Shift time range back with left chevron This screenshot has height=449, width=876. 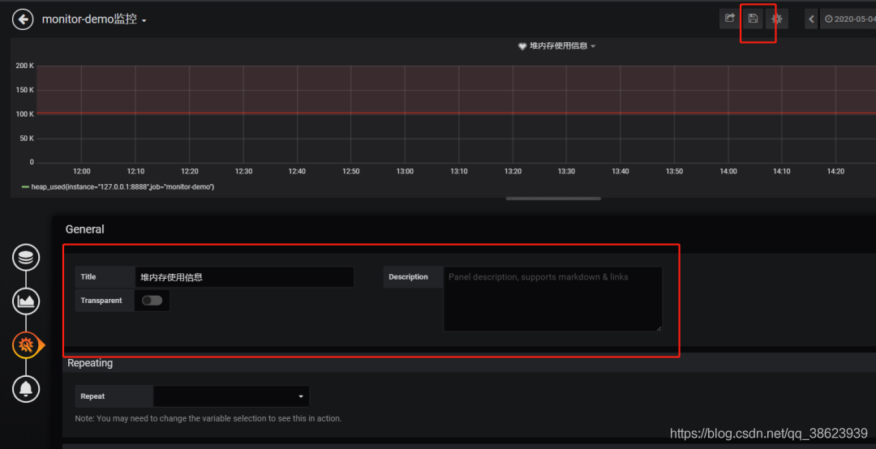[812, 19]
